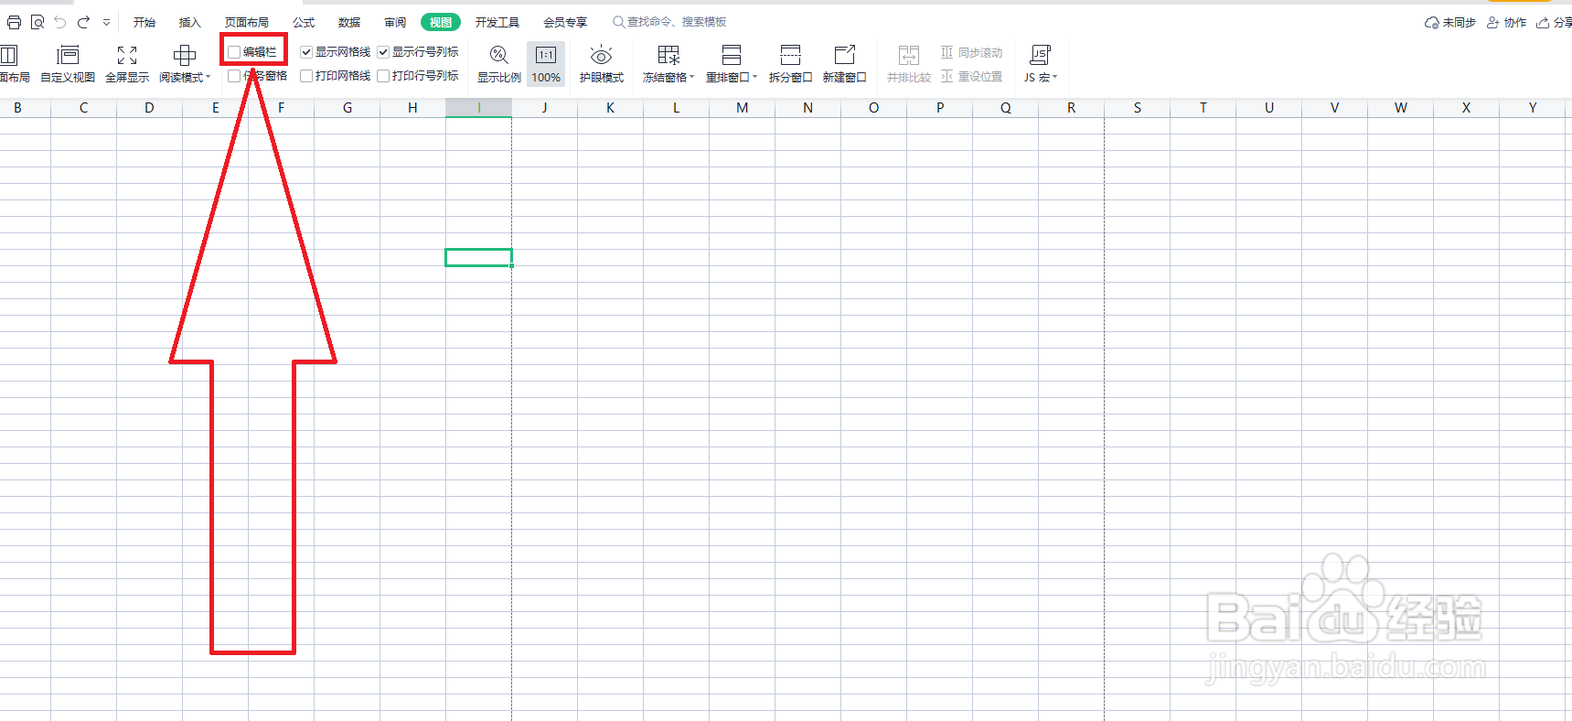Click the 新建窗口 new window icon
The height and width of the screenshot is (721, 1572).
(844, 55)
